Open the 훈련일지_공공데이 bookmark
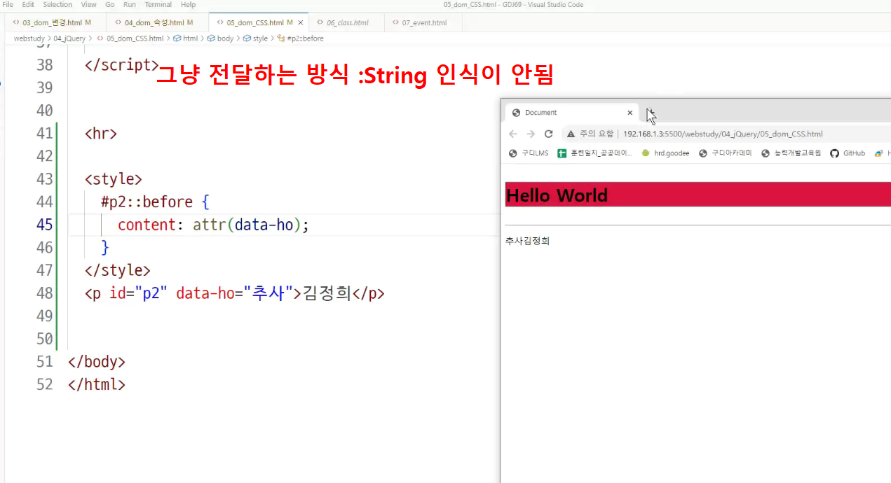 [x=595, y=153]
